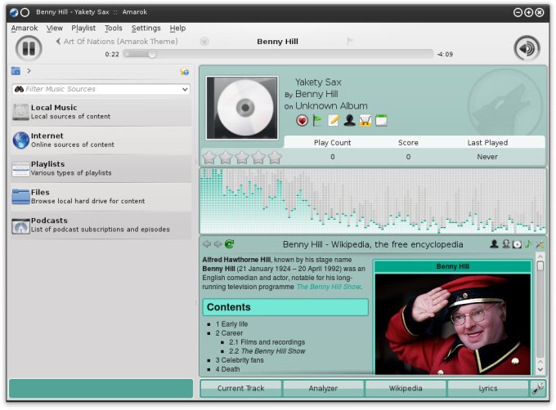This screenshot has height=410, width=556.
Task: Rate track with the fifth star
Action: (x=275, y=157)
